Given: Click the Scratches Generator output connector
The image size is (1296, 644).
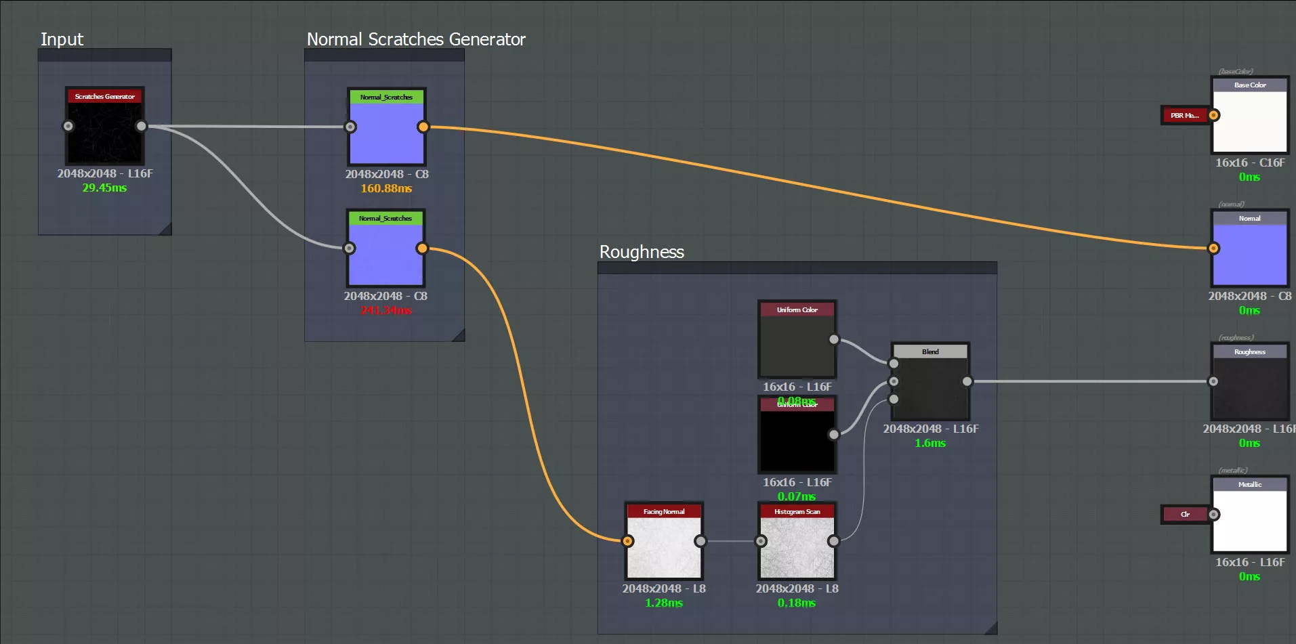Looking at the screenshot, I should pyautogui.click(x=141, y=126).
